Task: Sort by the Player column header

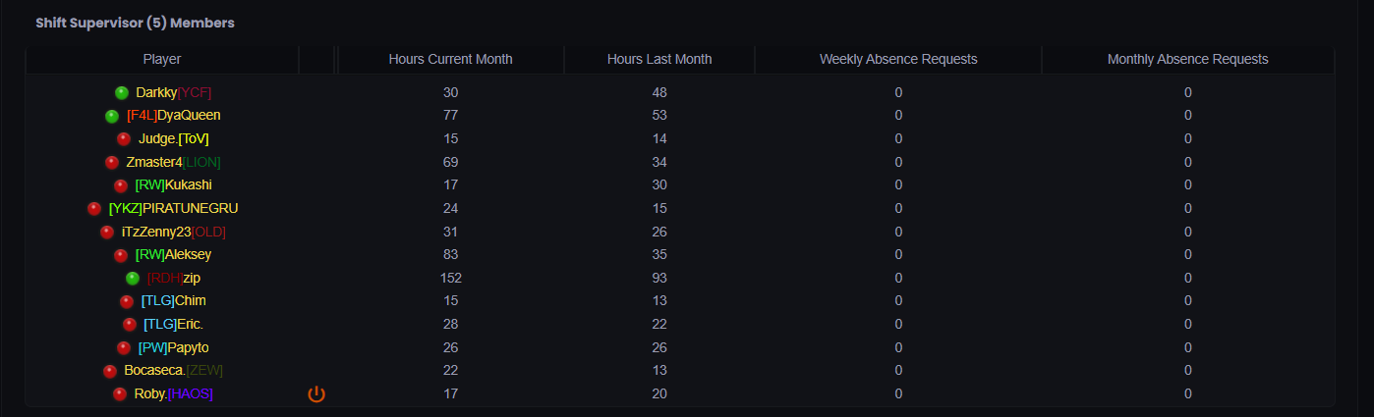Action: [x=162, y=59]
